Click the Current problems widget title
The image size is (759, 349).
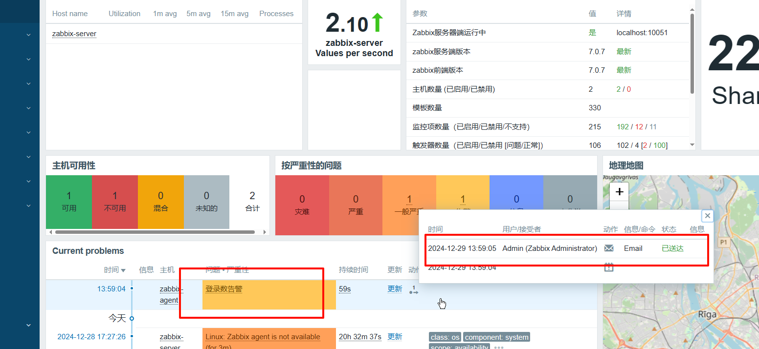[x=88, y=251]
